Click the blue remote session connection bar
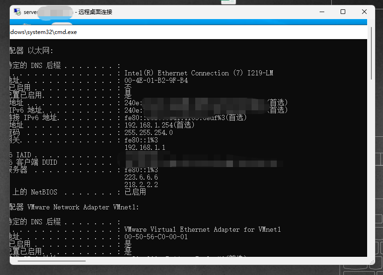383x275 pixels. (188, 22)
